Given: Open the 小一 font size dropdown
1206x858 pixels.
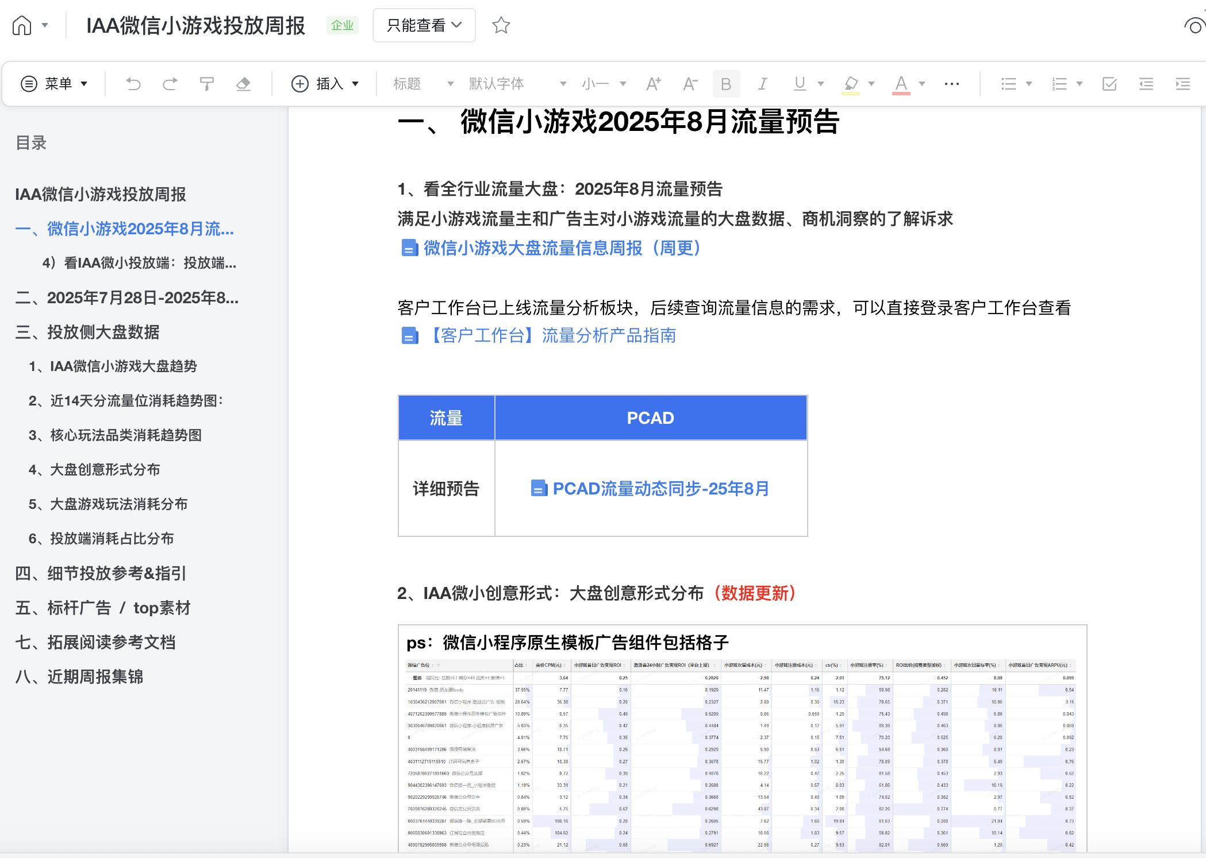Looking at the screenshot, I should [x=604, y=84].
